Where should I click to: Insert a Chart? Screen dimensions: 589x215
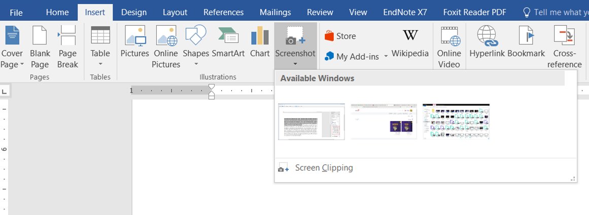click(x=260, y=41)
